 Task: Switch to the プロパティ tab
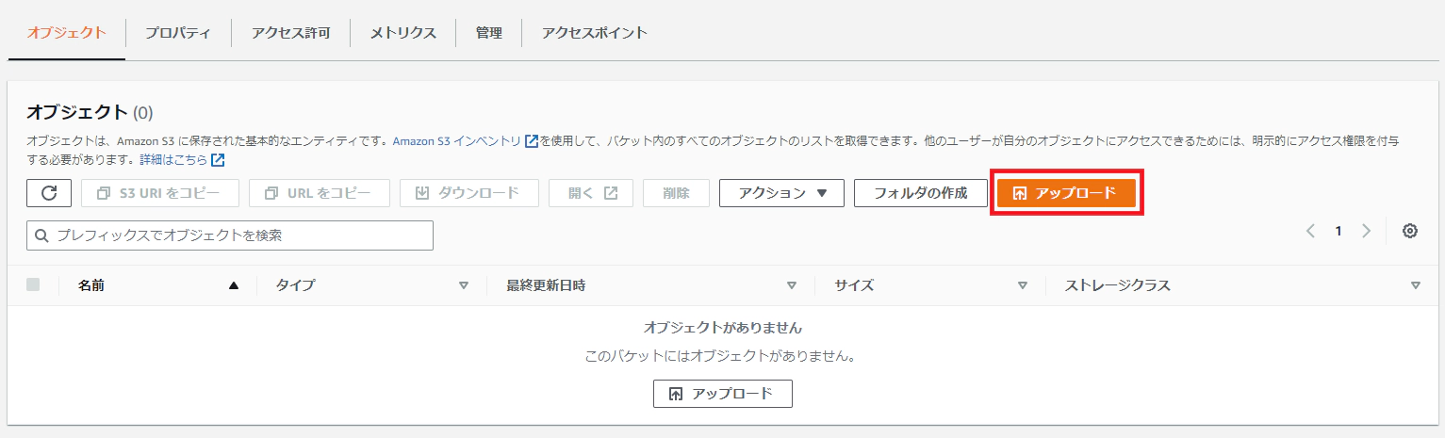[x=177, y=33]
